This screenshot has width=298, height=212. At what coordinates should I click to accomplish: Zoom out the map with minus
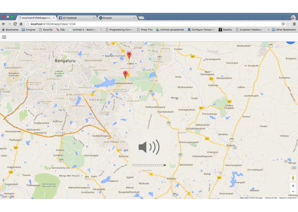pos(293,191)
